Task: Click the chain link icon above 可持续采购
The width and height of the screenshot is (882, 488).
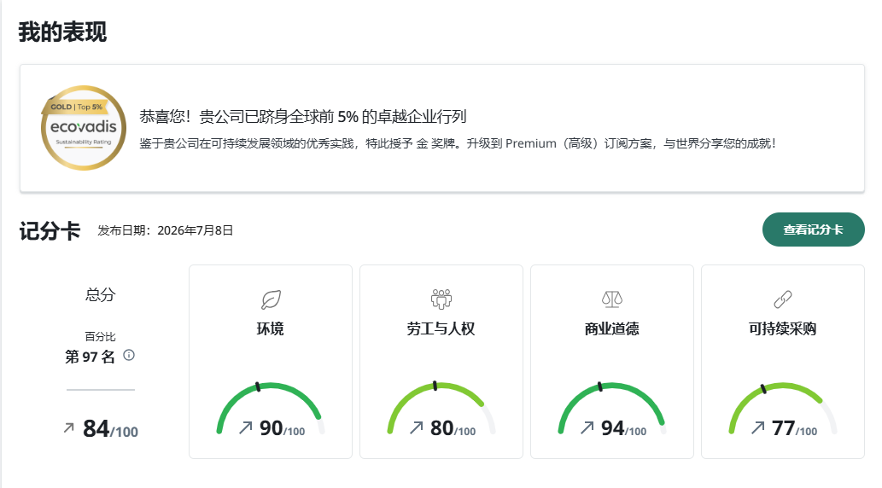Action: click(x=782, y=299)
